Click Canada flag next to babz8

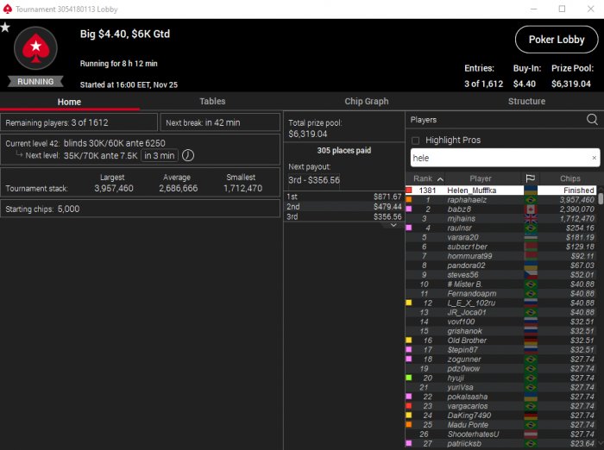click(531, 209)
